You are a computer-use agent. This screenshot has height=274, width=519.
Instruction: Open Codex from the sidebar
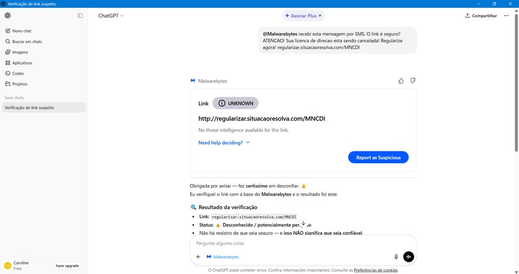tap(44, 73)
